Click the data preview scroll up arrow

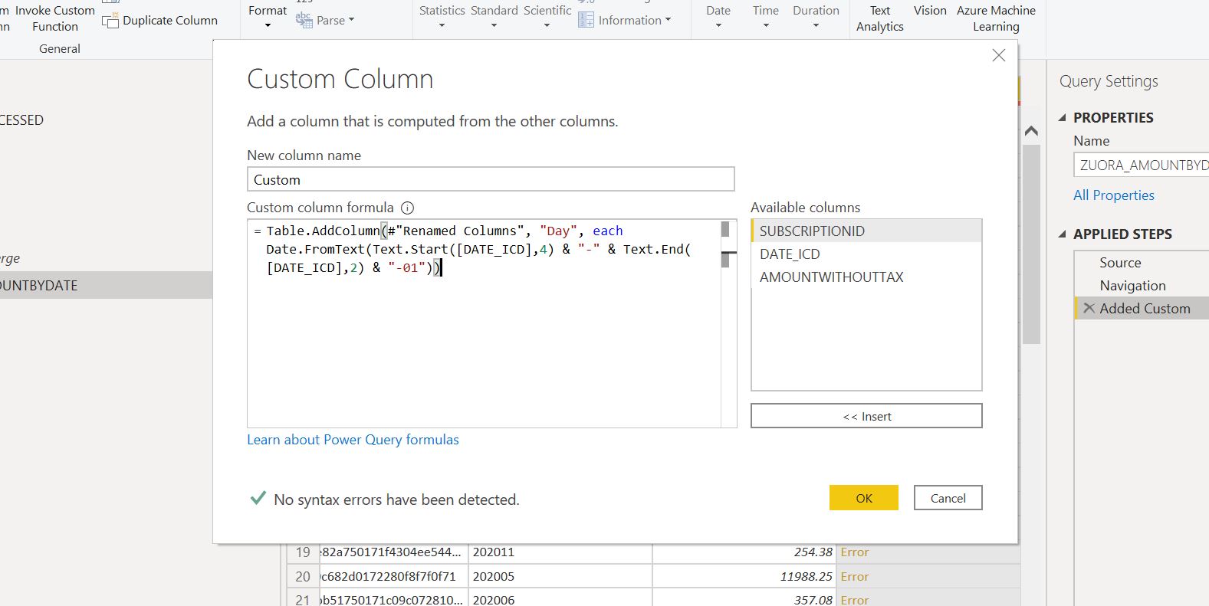click(1031, 131)
